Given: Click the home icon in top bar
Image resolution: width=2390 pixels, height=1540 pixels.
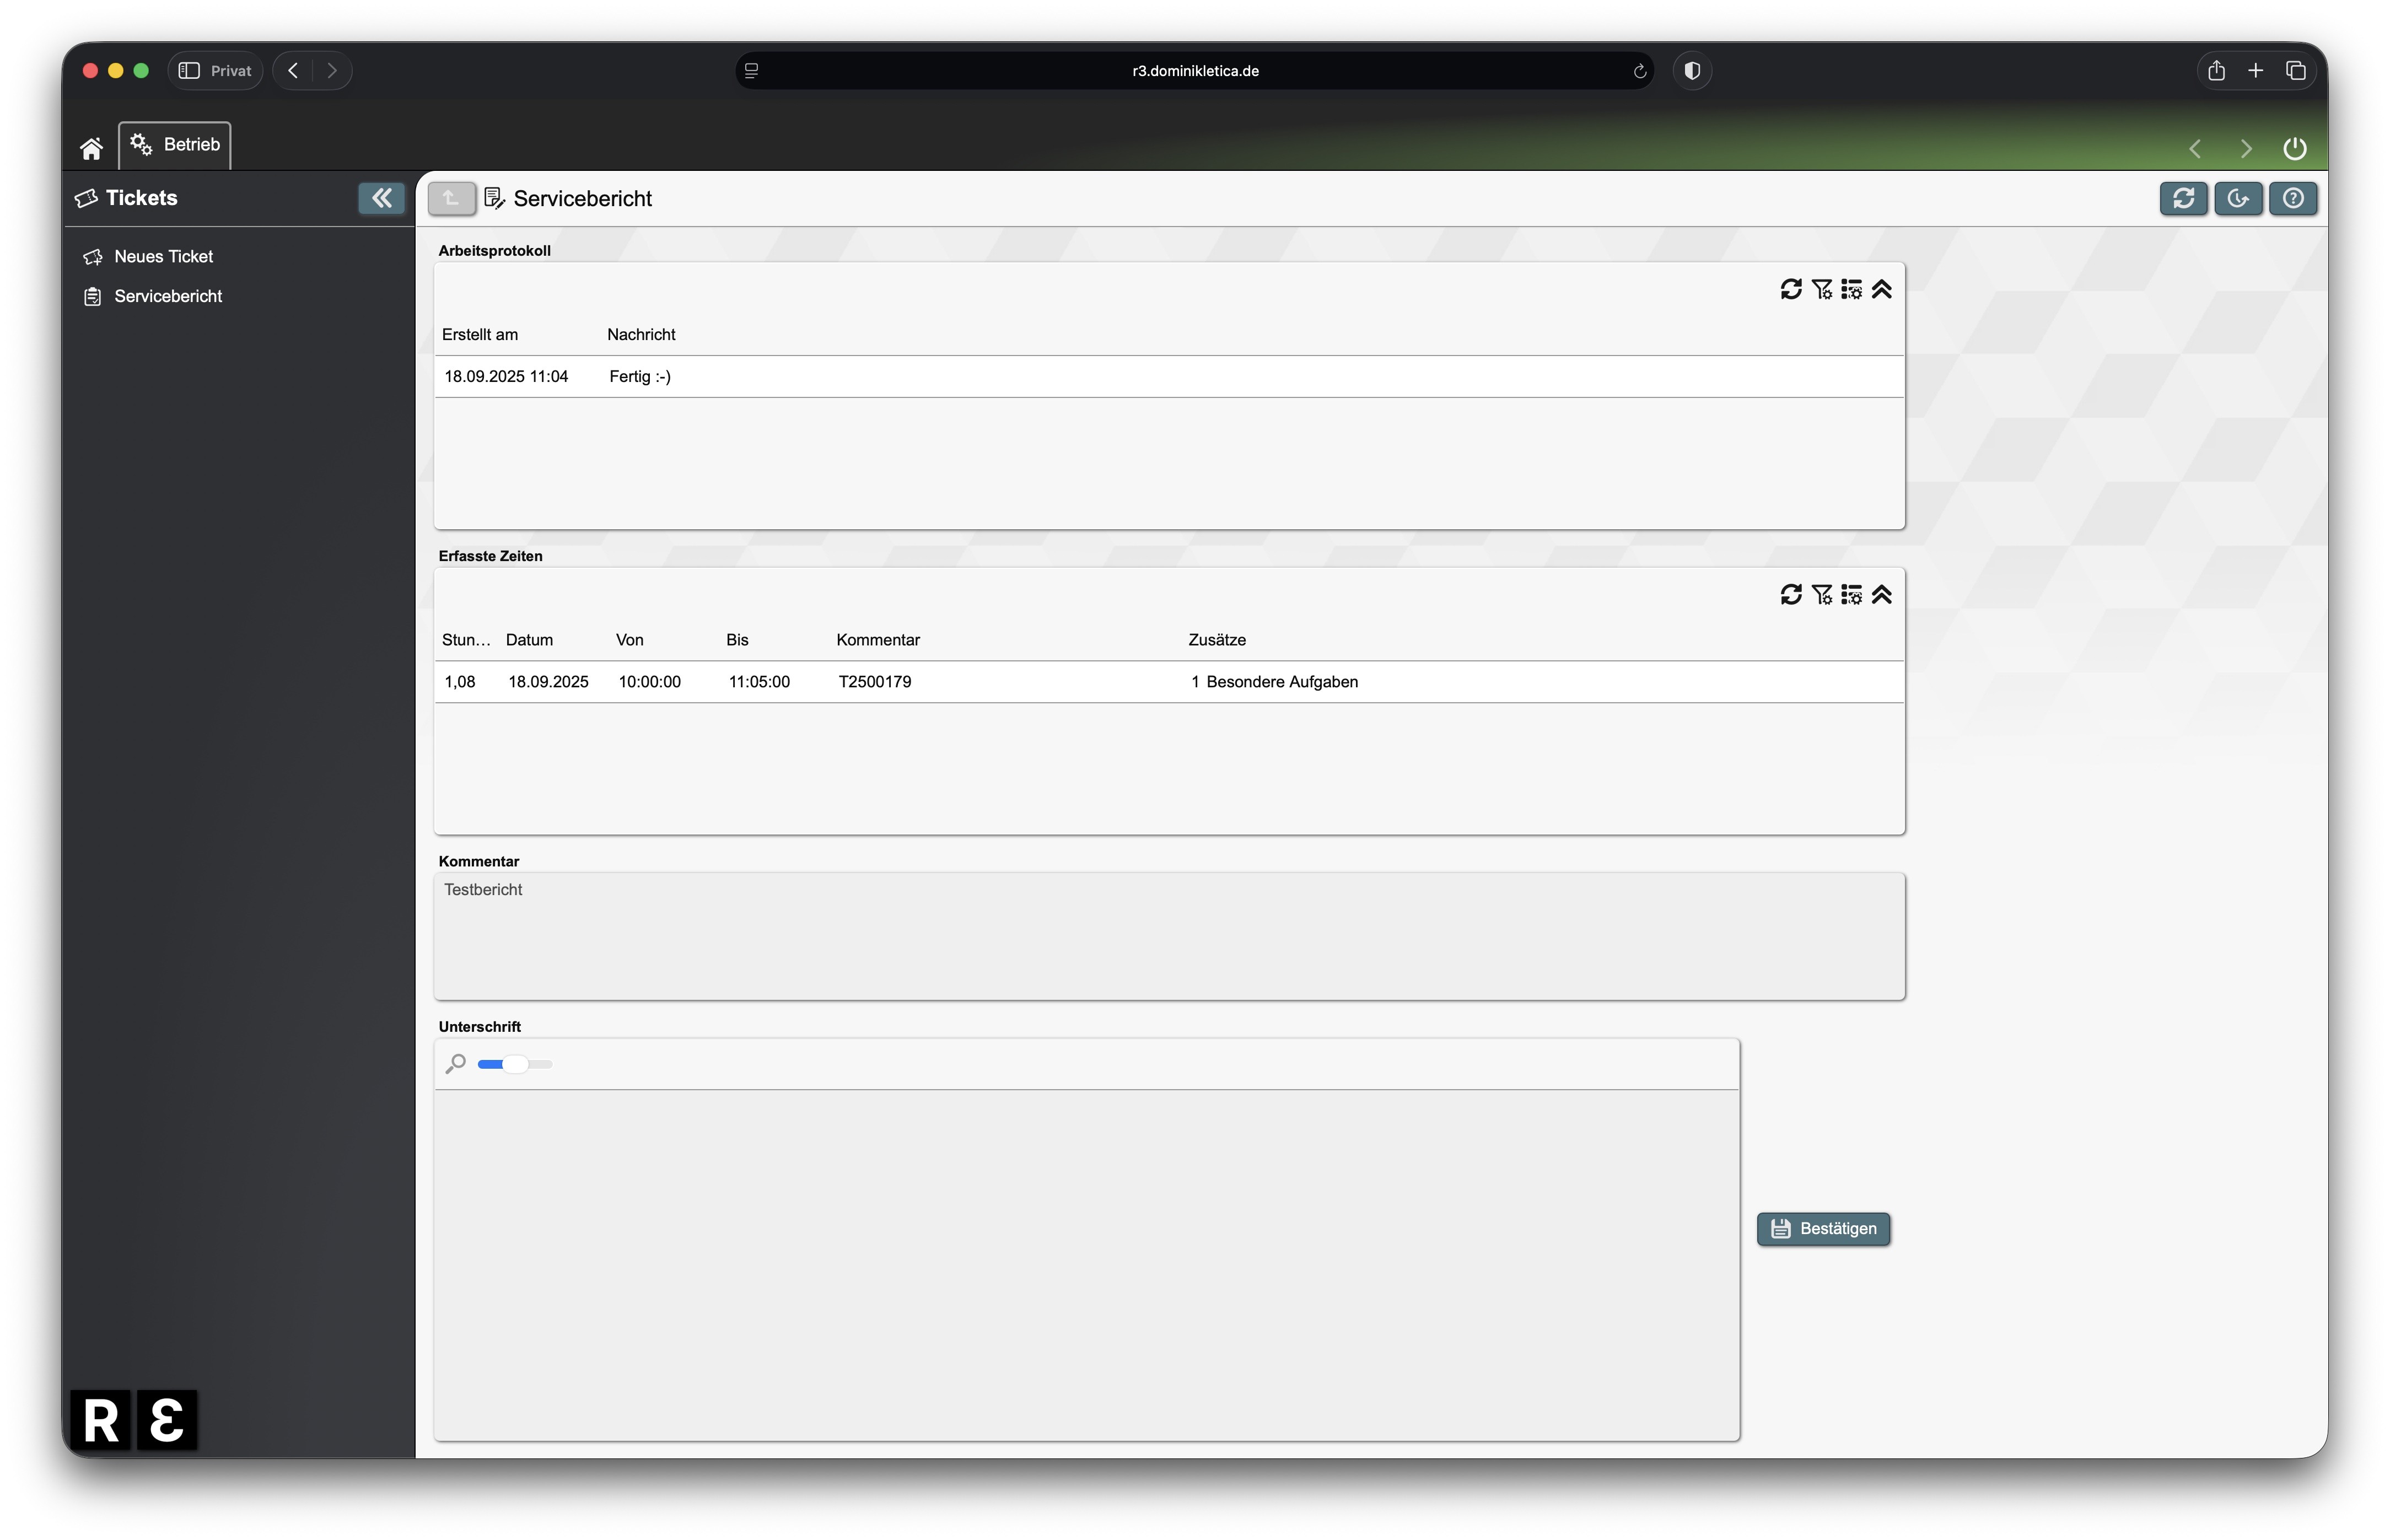Looking at the screenshot, I should click(91, 148).
